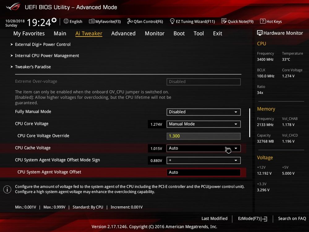Open CPU Cache Voltage dropdown
Screen dimensions: 309x232
tap(204, 148)
